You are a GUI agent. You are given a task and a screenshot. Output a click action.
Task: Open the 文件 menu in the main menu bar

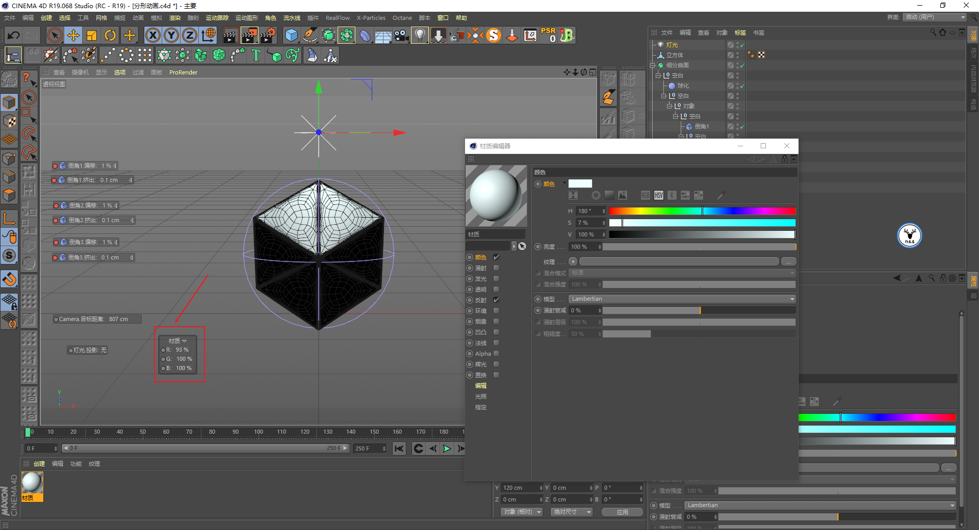click(10, 18)
